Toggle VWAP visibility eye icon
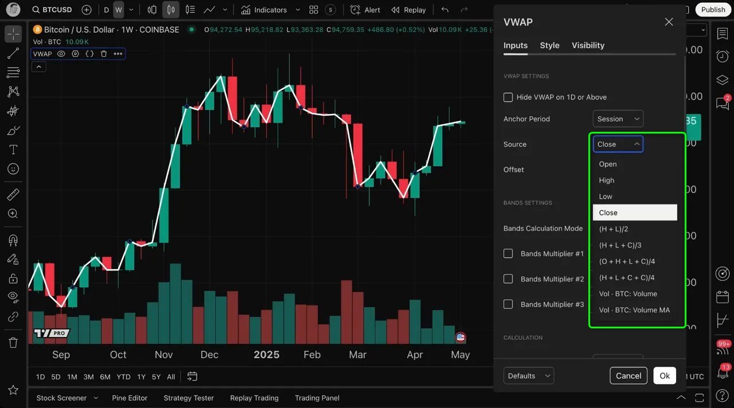Screen dimensions: 734x408 (x=61, y=54)
